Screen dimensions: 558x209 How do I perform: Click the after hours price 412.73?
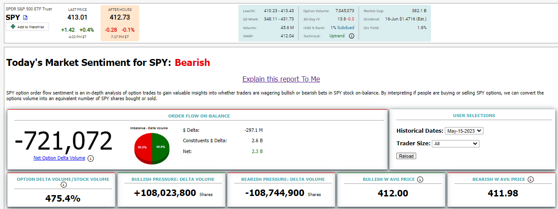(120, 17)
